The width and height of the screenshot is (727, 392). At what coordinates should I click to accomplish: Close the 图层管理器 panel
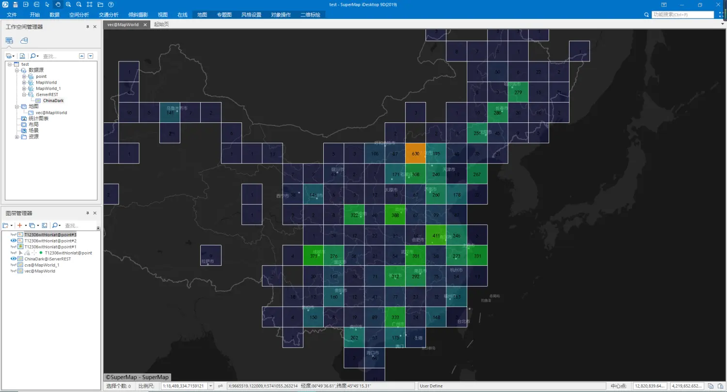click(x=95, y=213)
